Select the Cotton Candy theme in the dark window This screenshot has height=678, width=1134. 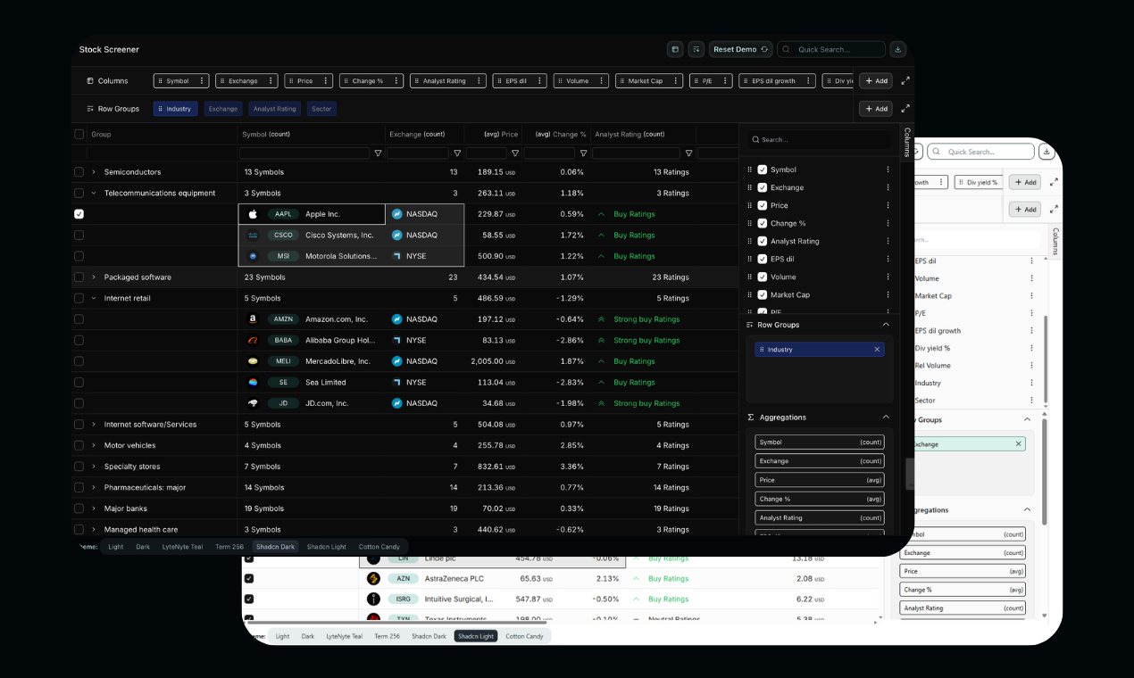[379, 547]
